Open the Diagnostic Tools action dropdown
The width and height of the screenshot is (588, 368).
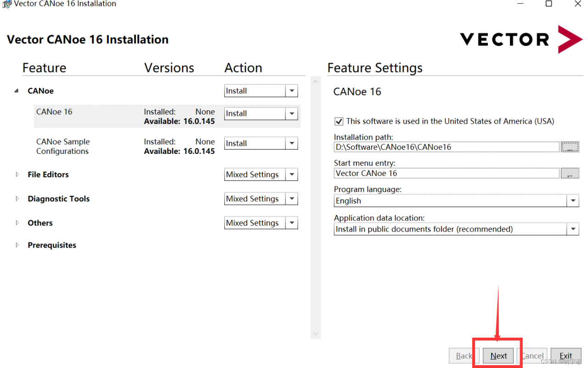point(292,199)
